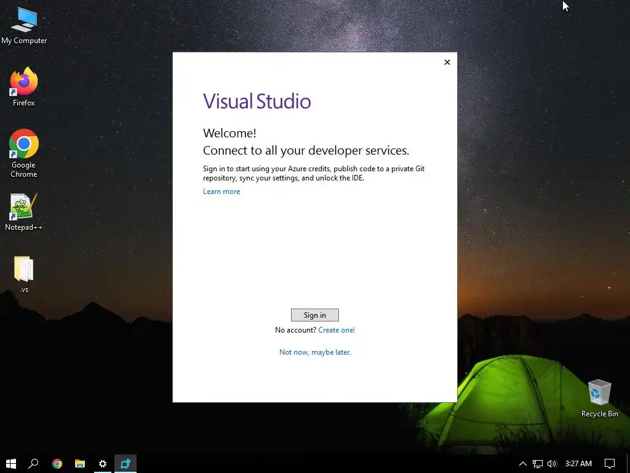This screenshot has width=630, height=473.
Task: Select the Firefox desktop shortcut
Action: (24, 86)
